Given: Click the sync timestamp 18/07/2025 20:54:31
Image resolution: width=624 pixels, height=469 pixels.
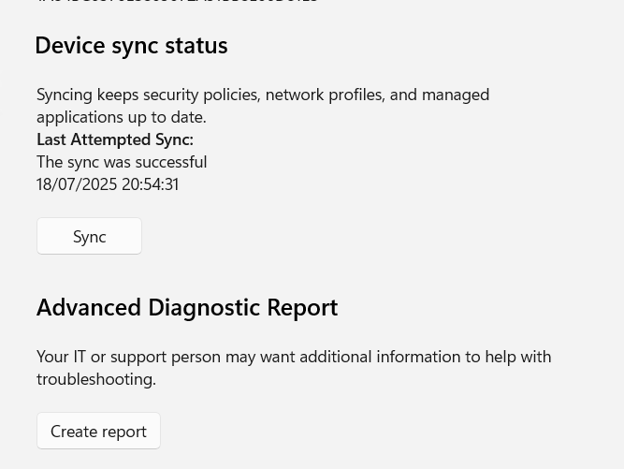Looking at the screenshot, I should 108,183.
